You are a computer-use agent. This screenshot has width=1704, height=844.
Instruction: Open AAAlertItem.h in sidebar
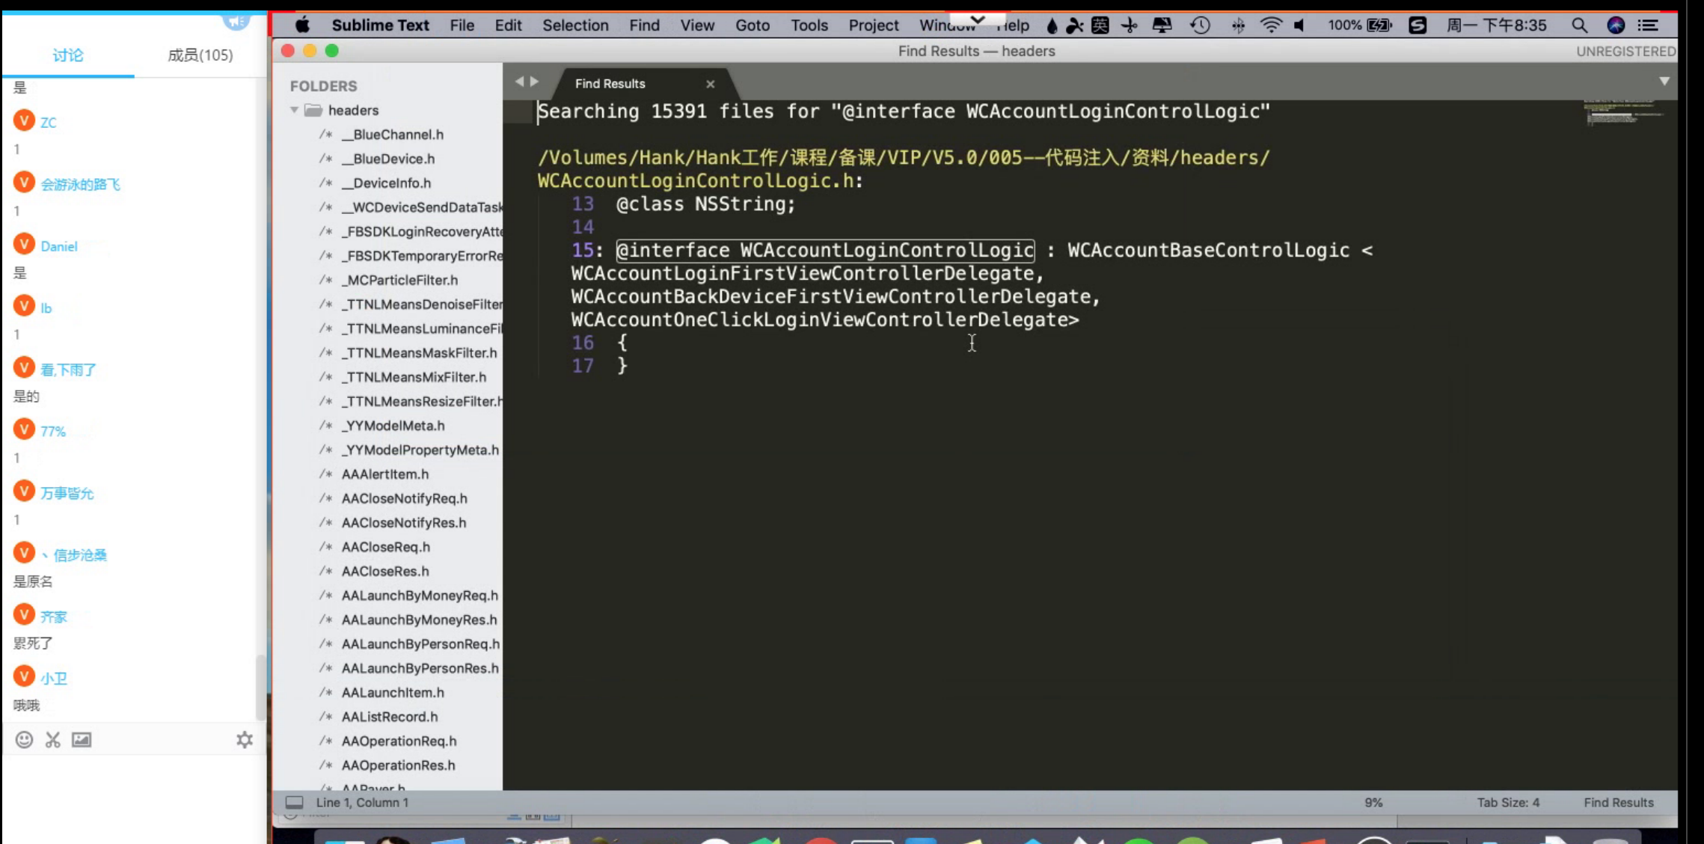click(384, 474)
